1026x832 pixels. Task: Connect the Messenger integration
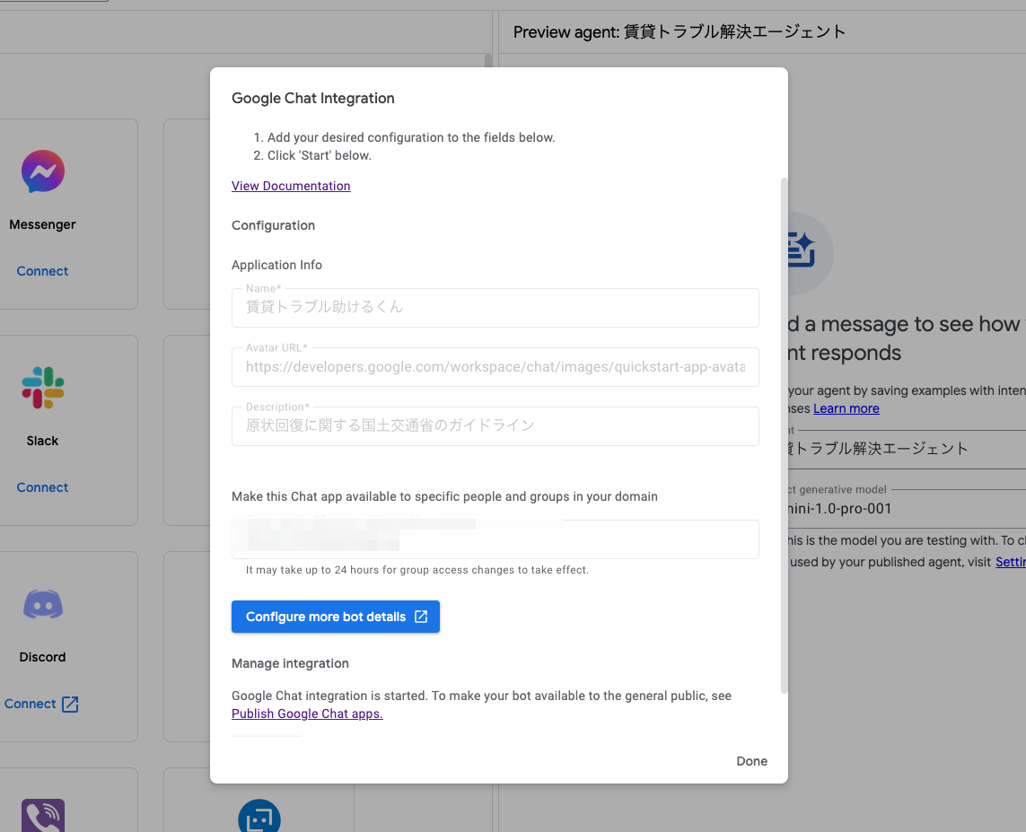42,271
